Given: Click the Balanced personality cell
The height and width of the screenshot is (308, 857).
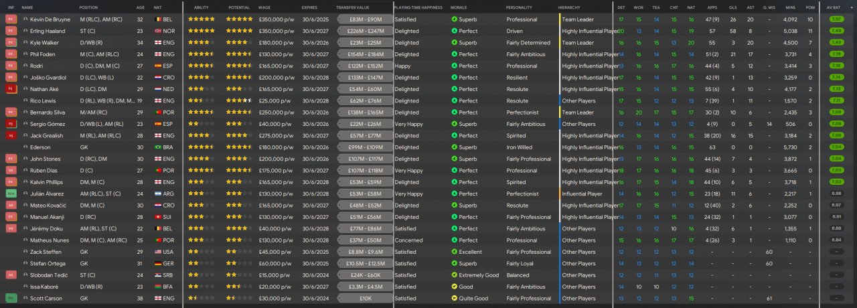Looking at the screenshot, I should point(518,275).
